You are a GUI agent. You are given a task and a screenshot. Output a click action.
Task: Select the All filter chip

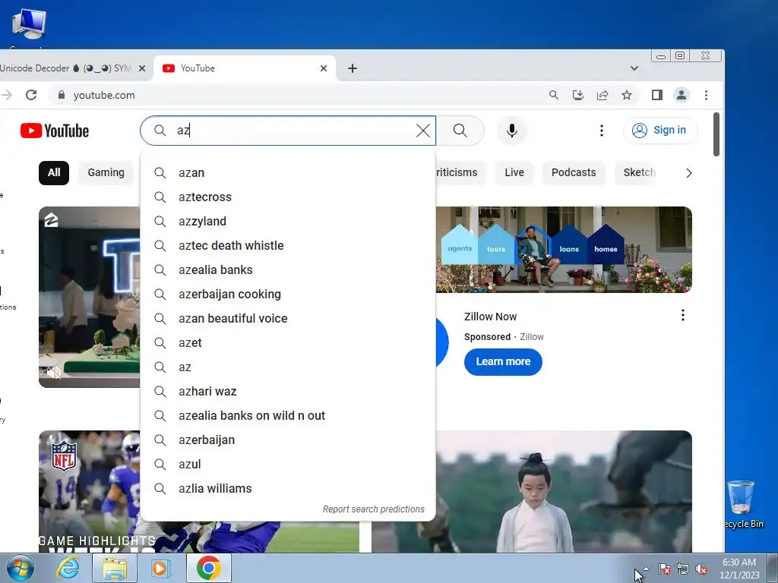54,172
